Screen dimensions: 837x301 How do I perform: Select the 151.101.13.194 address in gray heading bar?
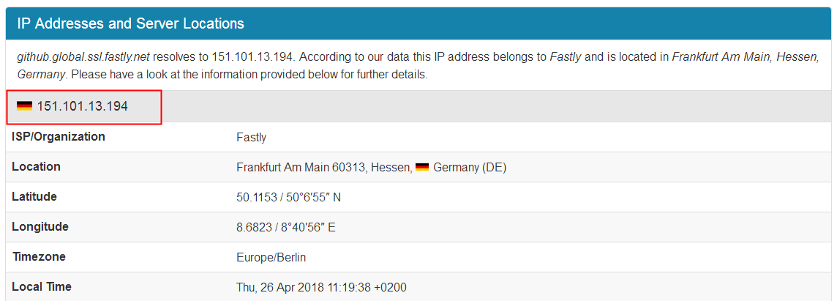coord(83,106)
